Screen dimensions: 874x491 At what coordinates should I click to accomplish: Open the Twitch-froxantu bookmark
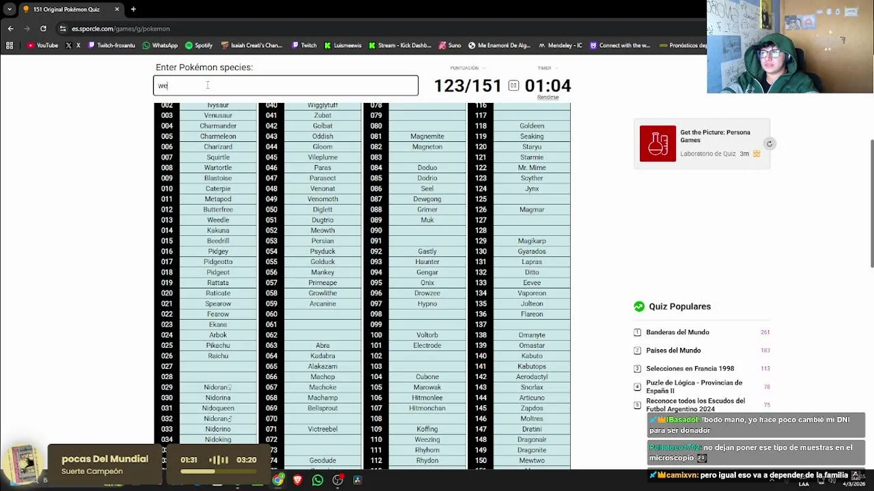pyautogui.click(x=111, y=46)
